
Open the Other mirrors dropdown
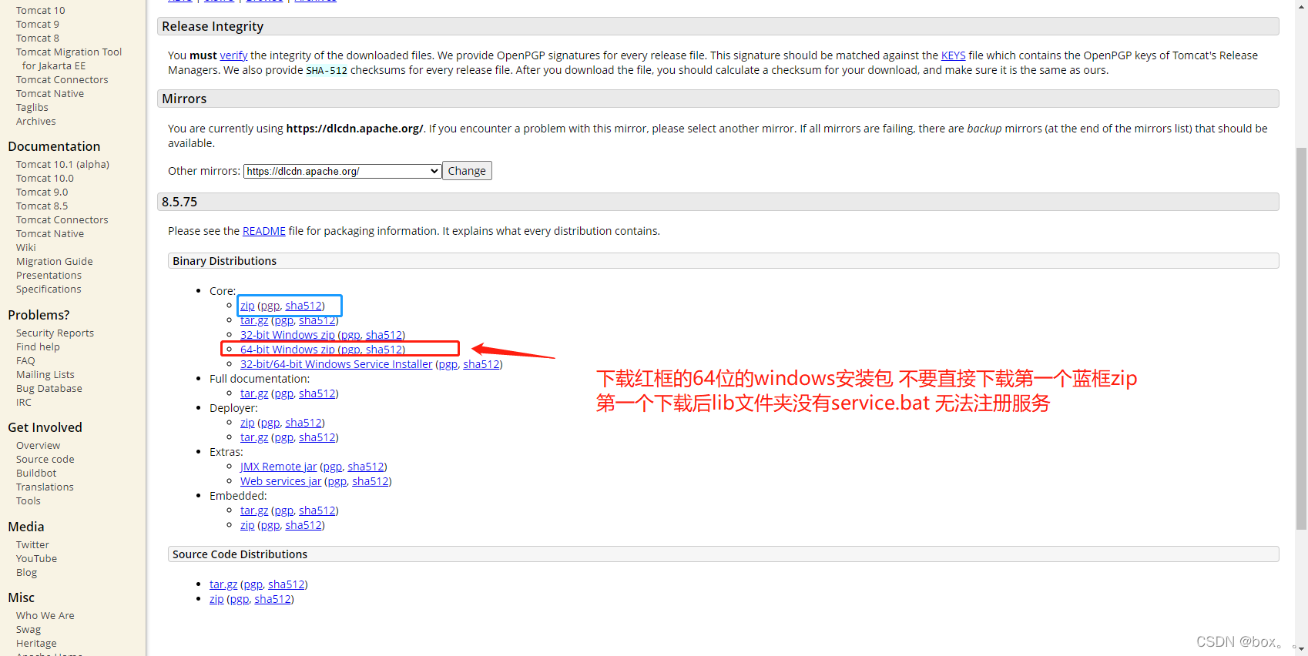[342, 171]
